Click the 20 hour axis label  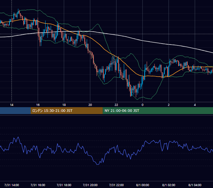(90, 105)
